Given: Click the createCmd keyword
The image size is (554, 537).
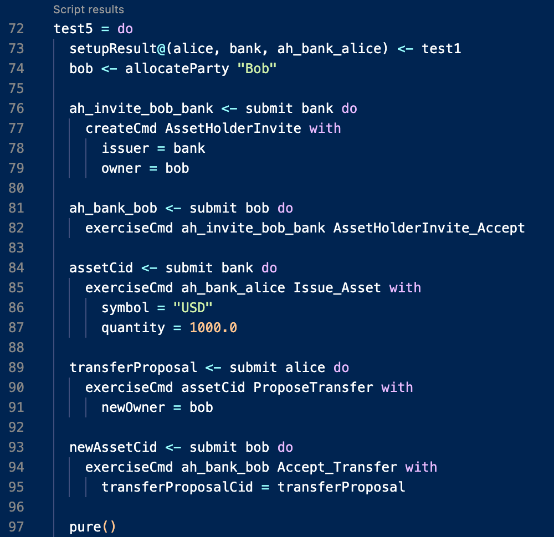Looking at the screenshot, I should (121, 128).
